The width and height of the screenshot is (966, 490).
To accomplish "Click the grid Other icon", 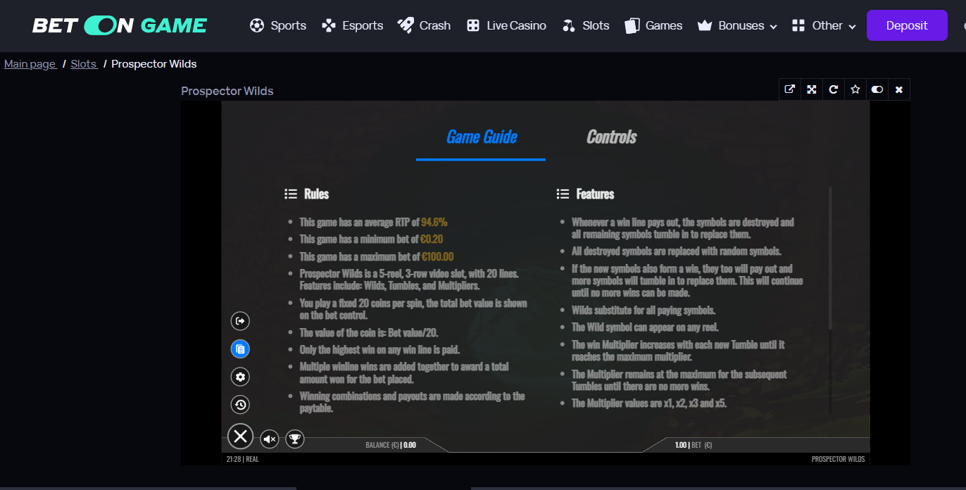I will click(798, 25).
